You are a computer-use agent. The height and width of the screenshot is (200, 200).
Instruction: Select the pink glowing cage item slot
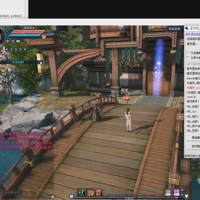176,192
